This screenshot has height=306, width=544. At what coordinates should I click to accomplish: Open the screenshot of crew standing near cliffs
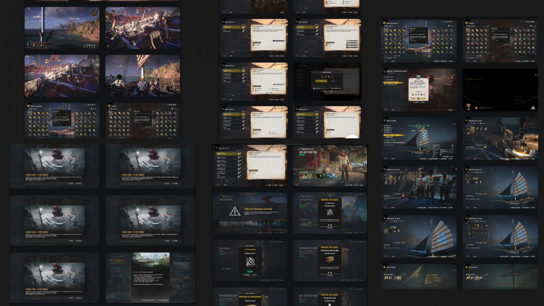pyautogui.click(x=143, y=76)
